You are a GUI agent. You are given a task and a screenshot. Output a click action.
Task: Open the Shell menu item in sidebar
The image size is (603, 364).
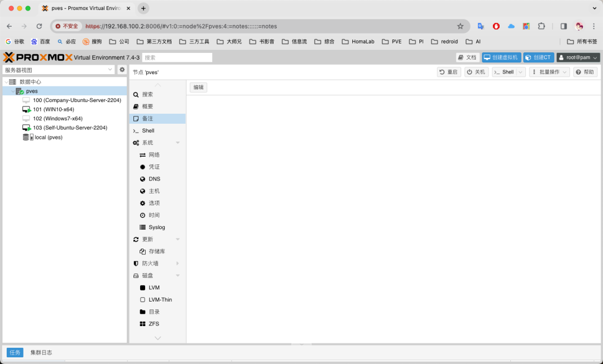coord(148,131)
